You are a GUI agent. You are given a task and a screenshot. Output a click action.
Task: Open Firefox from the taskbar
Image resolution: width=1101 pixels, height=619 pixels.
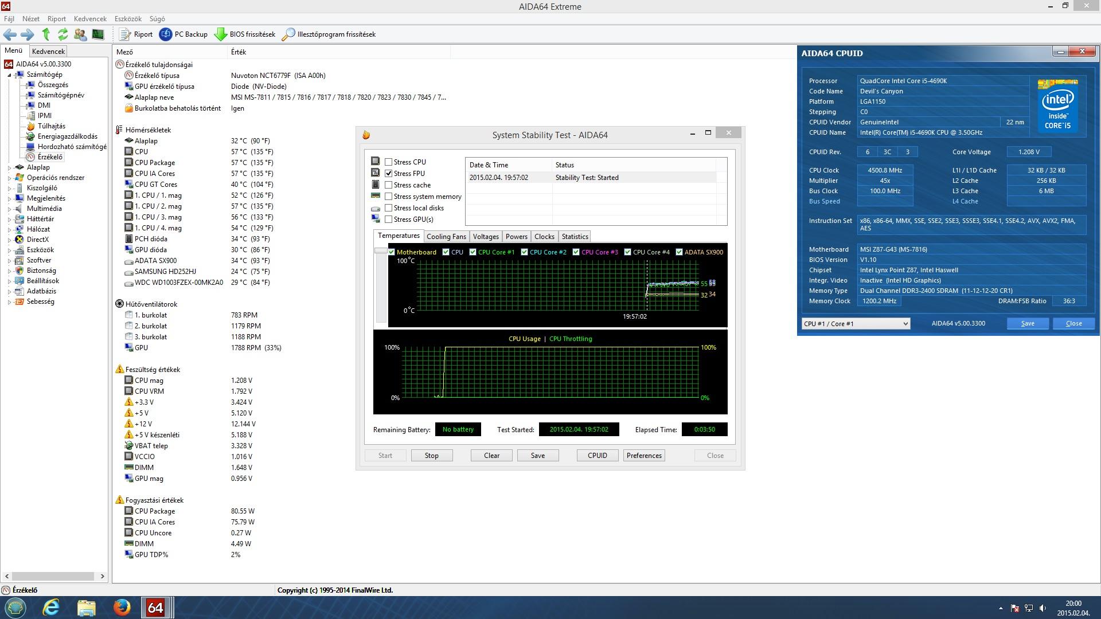pyautogui.click(x=121, y=608)
